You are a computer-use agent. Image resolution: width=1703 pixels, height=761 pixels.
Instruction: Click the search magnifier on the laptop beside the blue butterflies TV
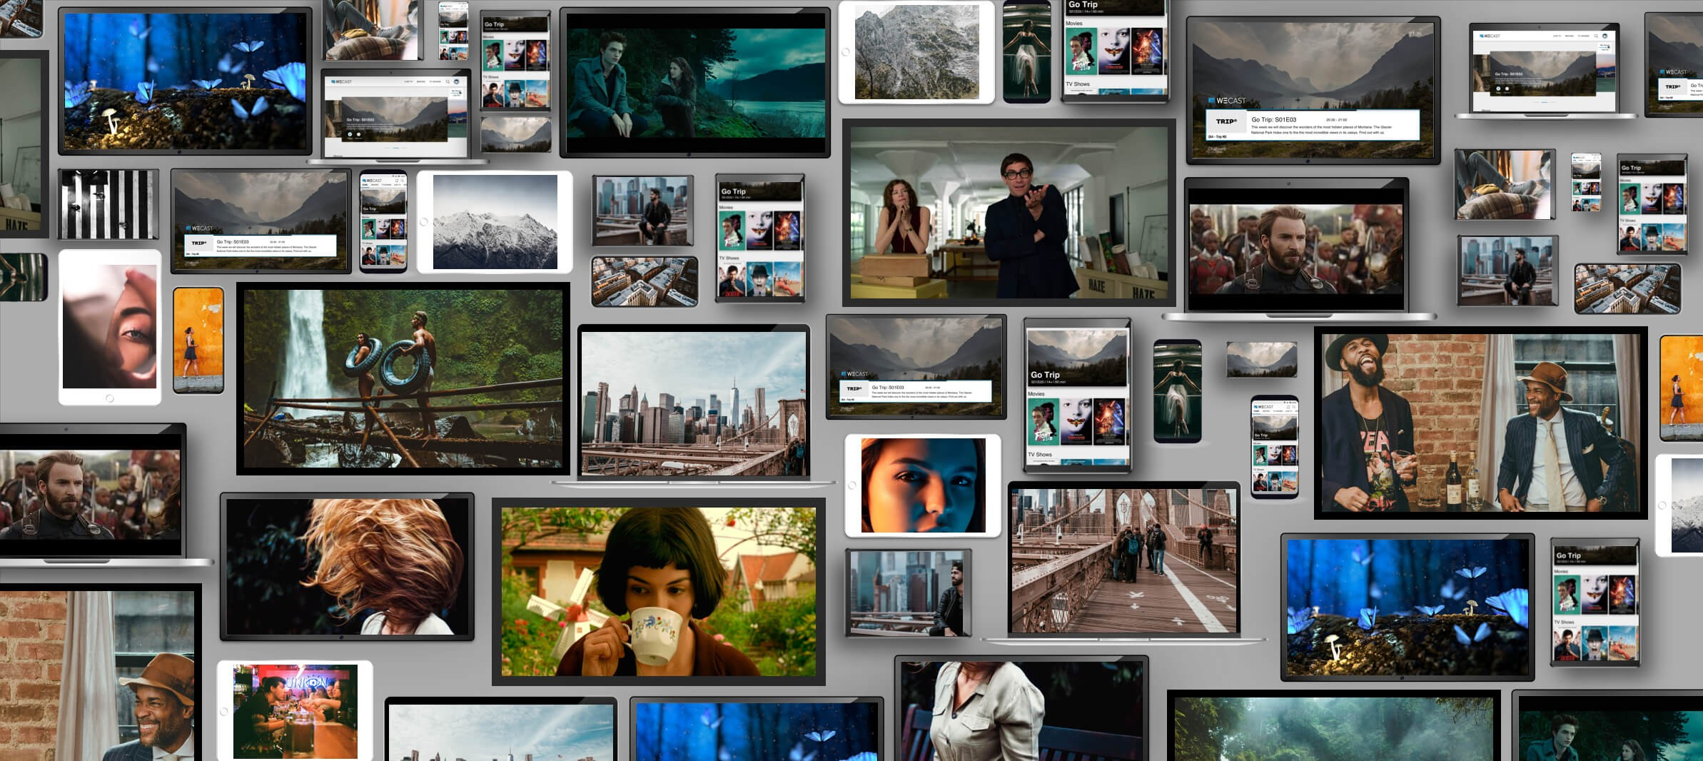click(x=448, y=81)
